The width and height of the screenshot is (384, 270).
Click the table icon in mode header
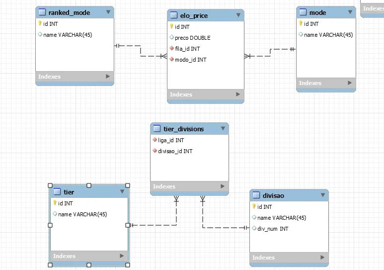303,12
